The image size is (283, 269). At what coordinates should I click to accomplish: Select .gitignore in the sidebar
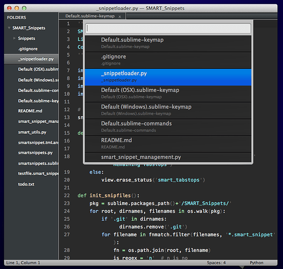click(28, 49)
